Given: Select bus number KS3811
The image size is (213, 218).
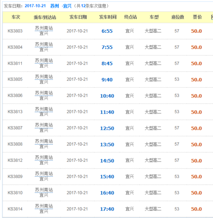Looking at the screenshot, I should (x=15, y=63).
